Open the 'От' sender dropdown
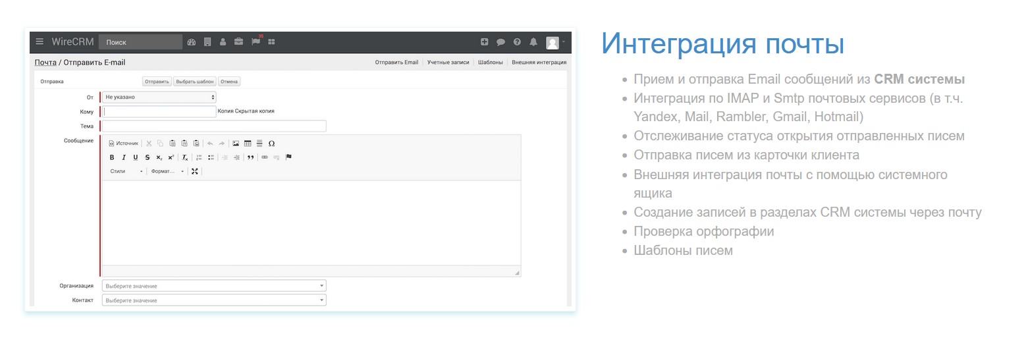This screenshot has width=1026, height=355. (x=159, y=97)
